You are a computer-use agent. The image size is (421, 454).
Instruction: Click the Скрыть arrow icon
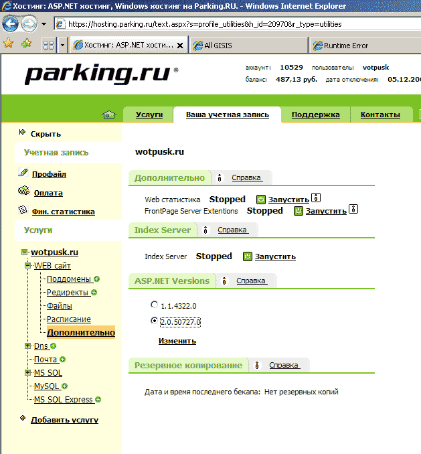click(22, 133)
